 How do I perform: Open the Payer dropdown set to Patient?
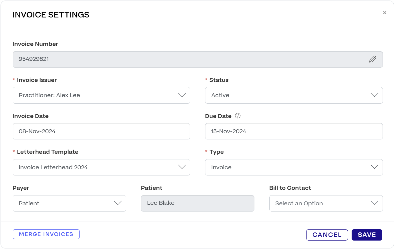point(69,203)
